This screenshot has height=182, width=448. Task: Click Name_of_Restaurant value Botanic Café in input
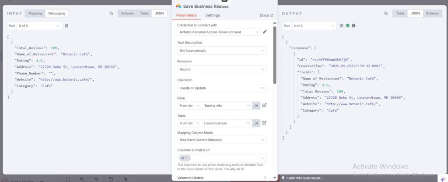tap(75, 54)
